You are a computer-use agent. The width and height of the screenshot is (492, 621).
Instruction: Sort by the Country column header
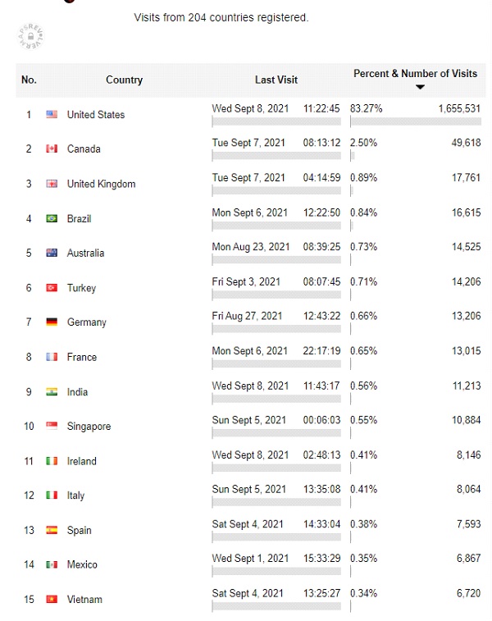(x=124, y=80)
